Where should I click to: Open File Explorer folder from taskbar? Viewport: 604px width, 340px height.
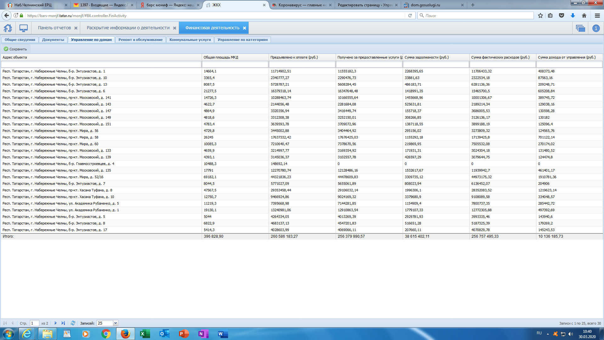tap(47, 334)
